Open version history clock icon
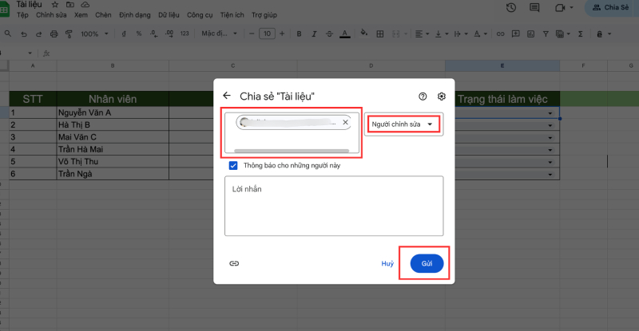Image resolution: width=639 pixels, height=331 pixels. [511, 7]
